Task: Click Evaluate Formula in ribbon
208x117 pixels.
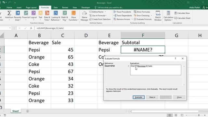Action: pyautogui.click(x=143, y=19)
